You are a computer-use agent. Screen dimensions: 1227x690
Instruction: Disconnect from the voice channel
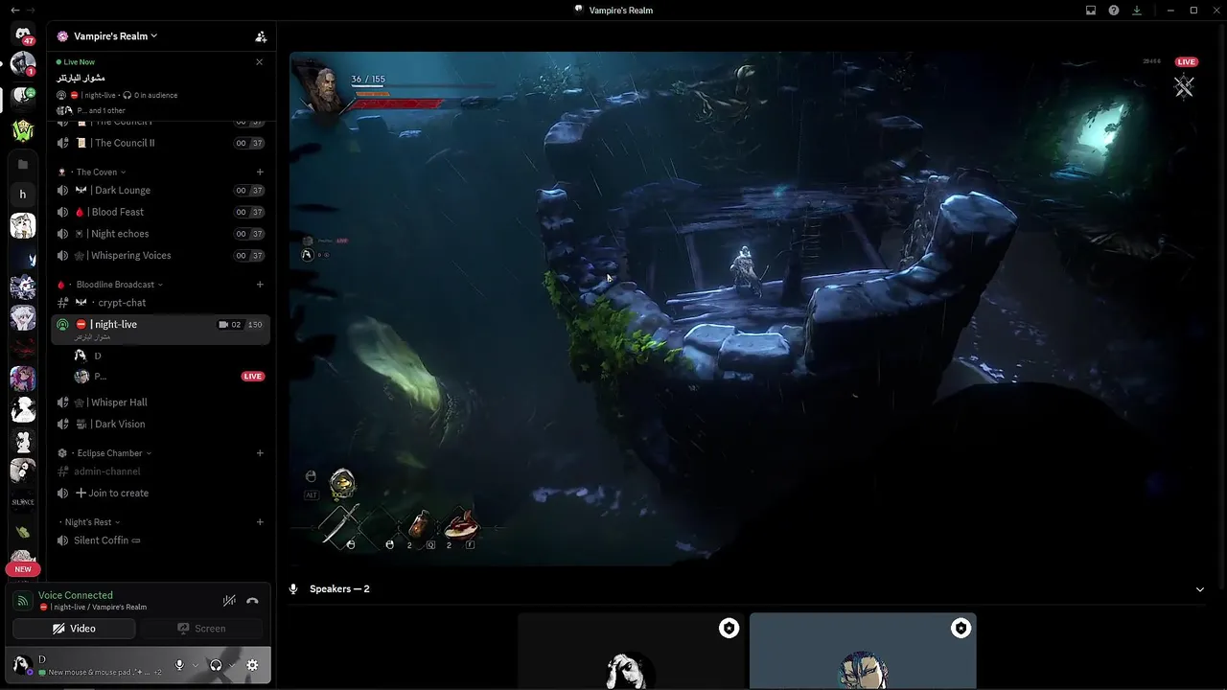[252, 601]
